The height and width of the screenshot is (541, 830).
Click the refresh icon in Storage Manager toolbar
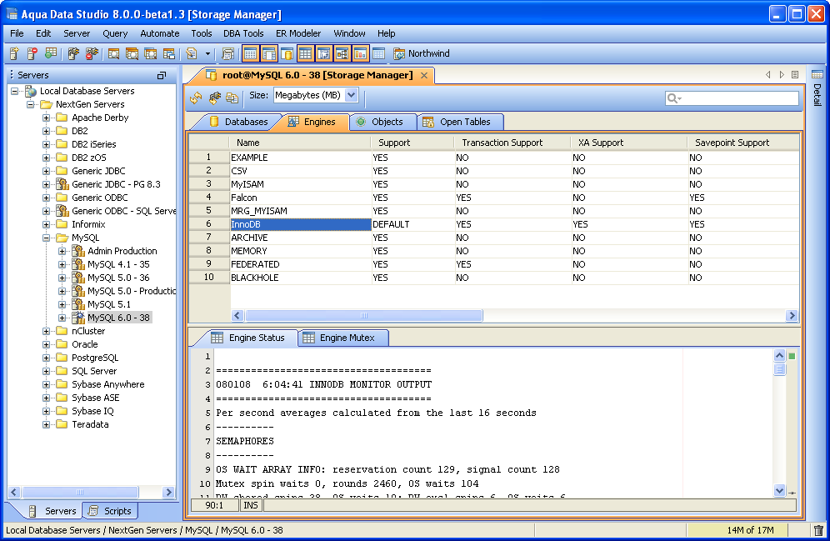point(196,97)
